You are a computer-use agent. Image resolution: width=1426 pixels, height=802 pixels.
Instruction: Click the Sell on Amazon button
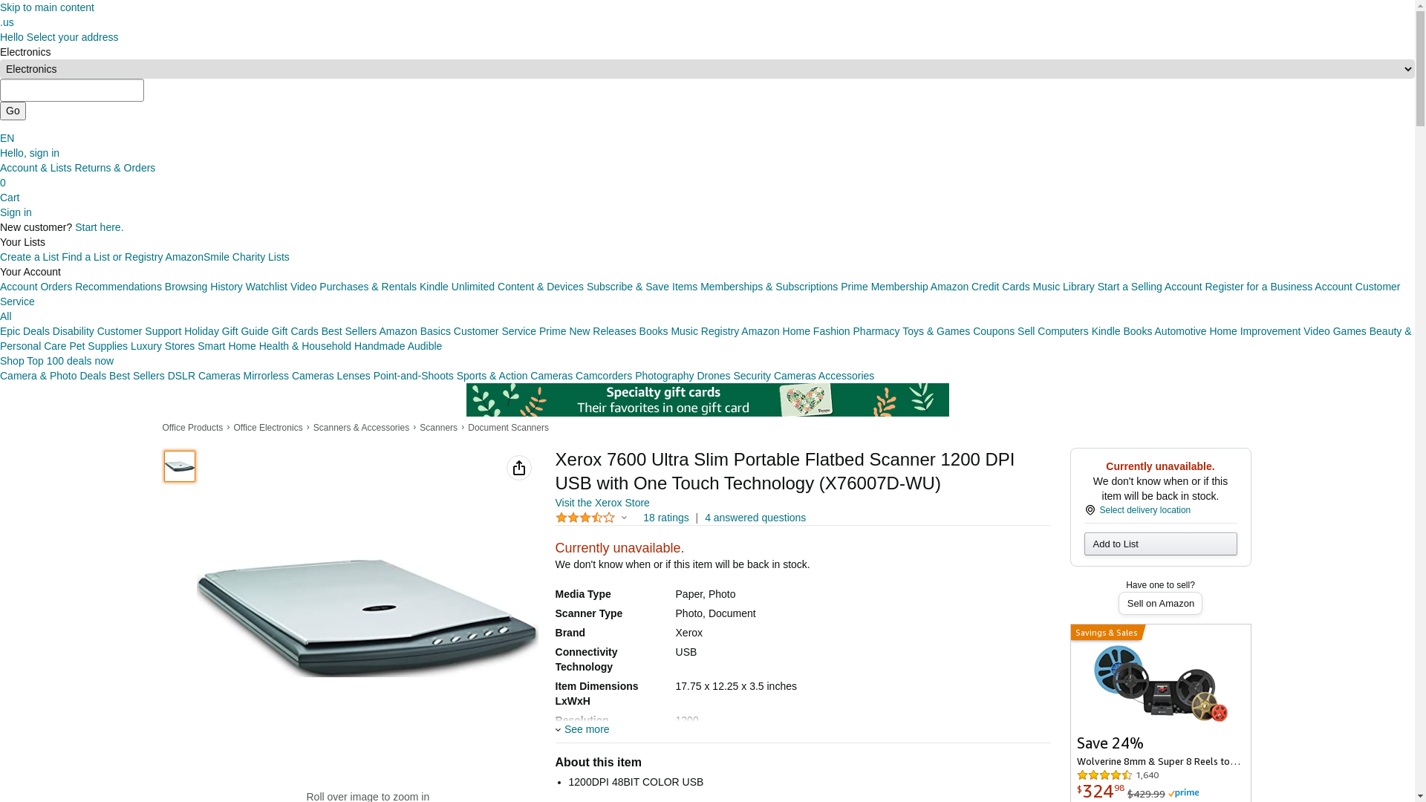point(1160,604)
